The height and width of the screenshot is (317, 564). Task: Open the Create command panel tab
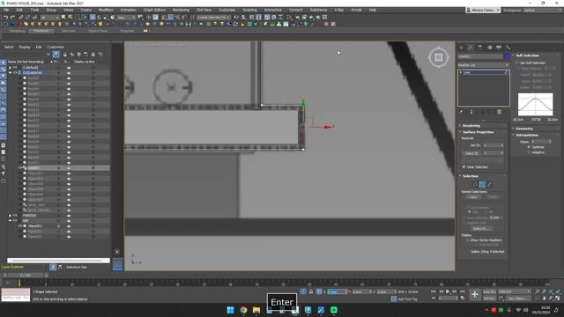pos(461,48)
